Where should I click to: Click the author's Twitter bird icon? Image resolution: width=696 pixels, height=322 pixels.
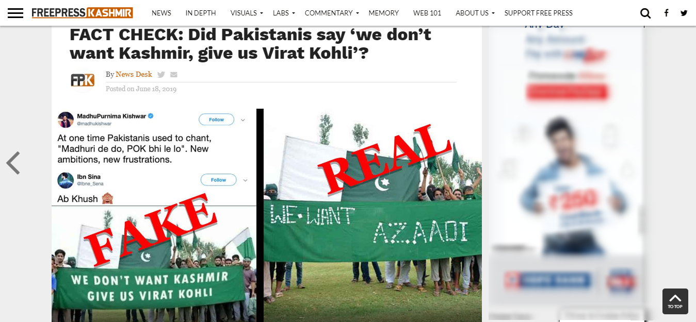point(161,74)
